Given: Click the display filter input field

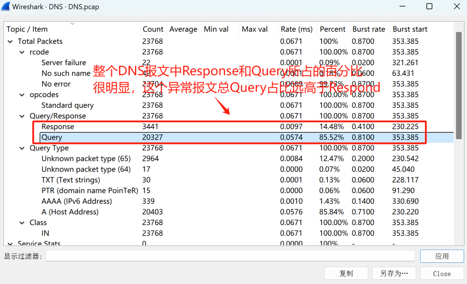Looking at the screenshot, I should coord(230,256).
